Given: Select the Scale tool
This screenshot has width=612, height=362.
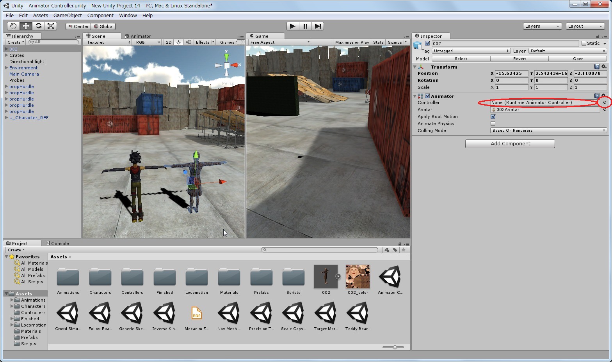Looking at the screenshot, I should [51, 26].
